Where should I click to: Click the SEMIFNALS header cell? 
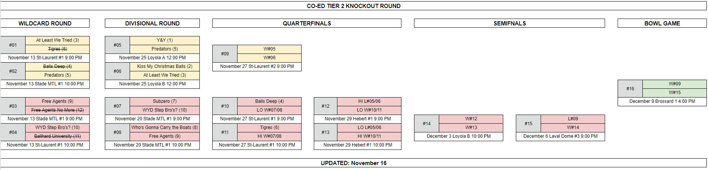(x=509, y=23)
